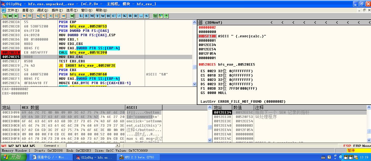The width and height of the screenshot is (371, 161).
Task: Cycle register view with left arrow after 3DNow!
Action: 271,22
